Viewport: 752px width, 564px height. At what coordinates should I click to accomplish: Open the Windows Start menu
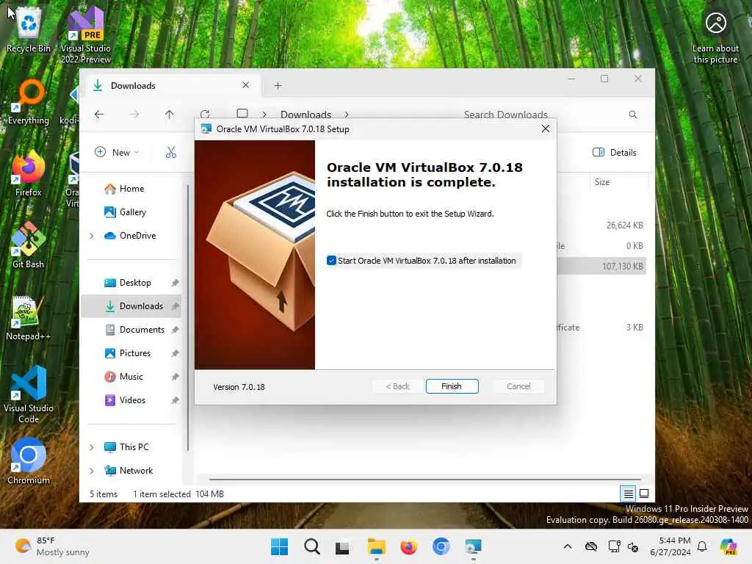[x=280, y=546]
